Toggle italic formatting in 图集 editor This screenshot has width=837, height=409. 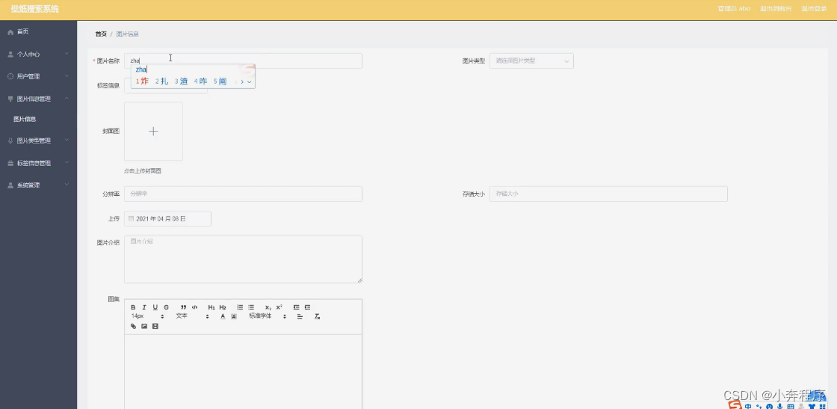click(144, 307)
